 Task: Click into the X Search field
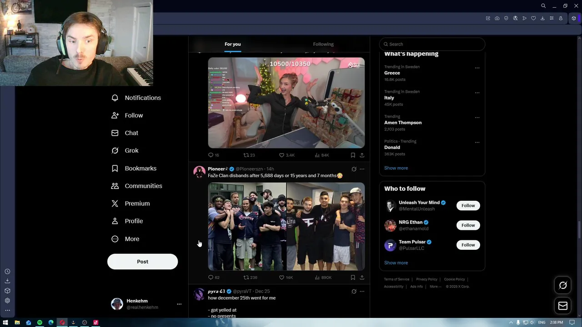click(432, 44)
